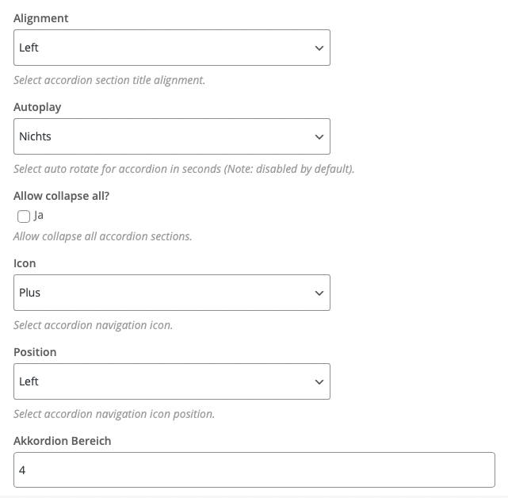Click the chevron arrow in the Alignment dropdown
The width and height of the screenshot is (508, 498).
[319, 48]
